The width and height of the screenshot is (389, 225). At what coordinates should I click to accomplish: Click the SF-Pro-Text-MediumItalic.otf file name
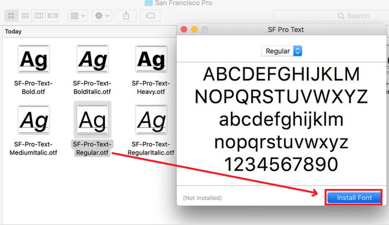33,148
